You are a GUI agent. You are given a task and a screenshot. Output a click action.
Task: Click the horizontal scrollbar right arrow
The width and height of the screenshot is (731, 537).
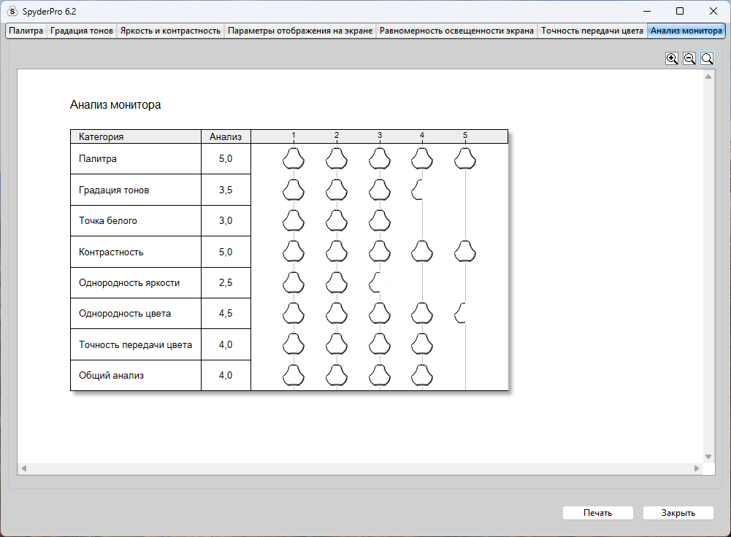click(697, 468)
